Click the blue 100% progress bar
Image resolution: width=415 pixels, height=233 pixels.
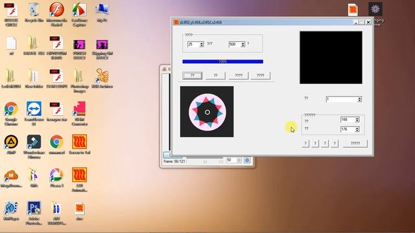222,61
